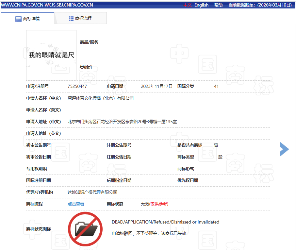Screen dimensions: 296x250
Task: Click 点击查看 to view trademark process
Action: click(x=76, y=204)
